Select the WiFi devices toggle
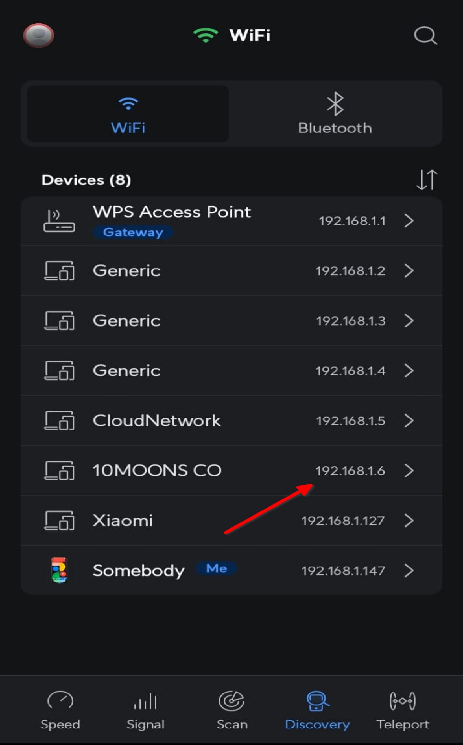Image resolution: width=463 pixels, height=745 pixels. click(128, 114)
